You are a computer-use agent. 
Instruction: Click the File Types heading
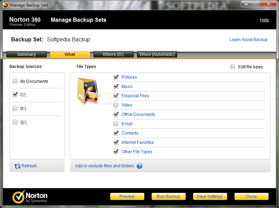click(86, 67)
